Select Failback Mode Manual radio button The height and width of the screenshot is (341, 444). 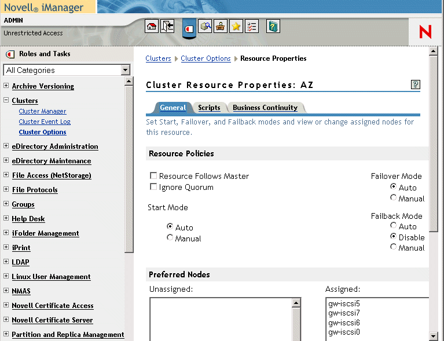point(393,247)
